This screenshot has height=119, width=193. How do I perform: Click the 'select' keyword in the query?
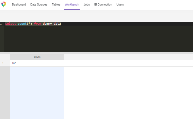click(x=10, y=24)
